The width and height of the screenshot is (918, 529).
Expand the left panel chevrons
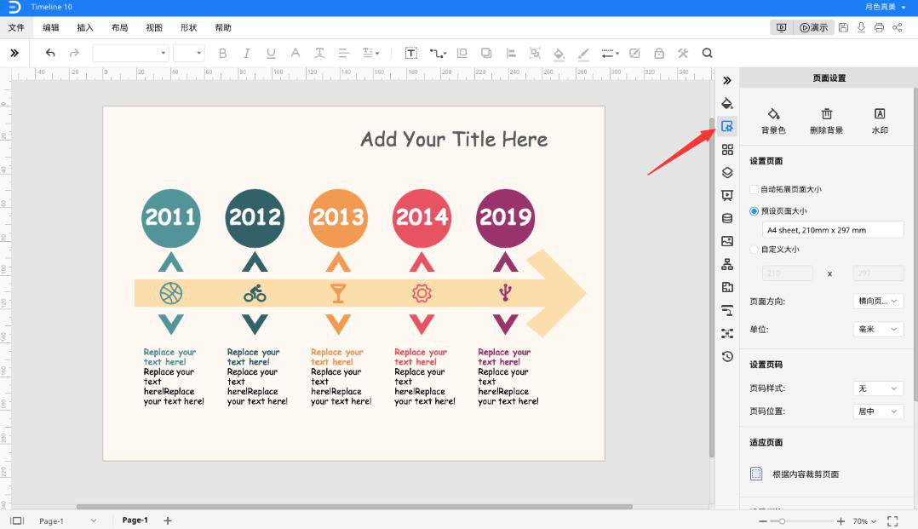[x=14, y=54]
